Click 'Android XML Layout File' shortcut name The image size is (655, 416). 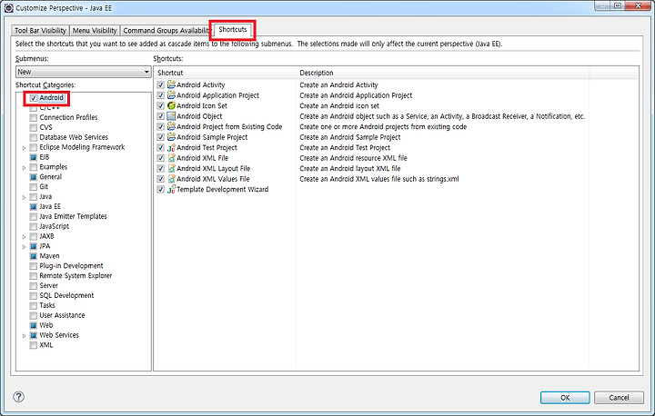coord(214,169)
